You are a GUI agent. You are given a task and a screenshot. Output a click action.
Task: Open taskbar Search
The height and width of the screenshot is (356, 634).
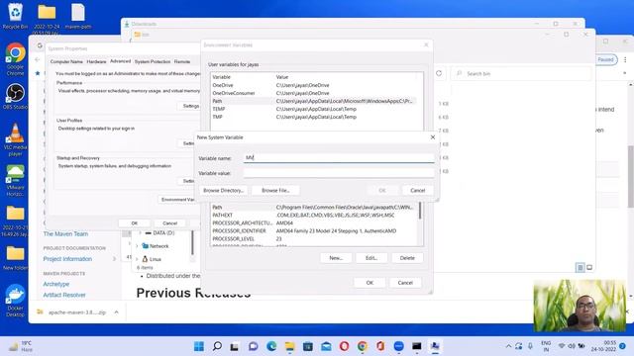pos(217,346)
